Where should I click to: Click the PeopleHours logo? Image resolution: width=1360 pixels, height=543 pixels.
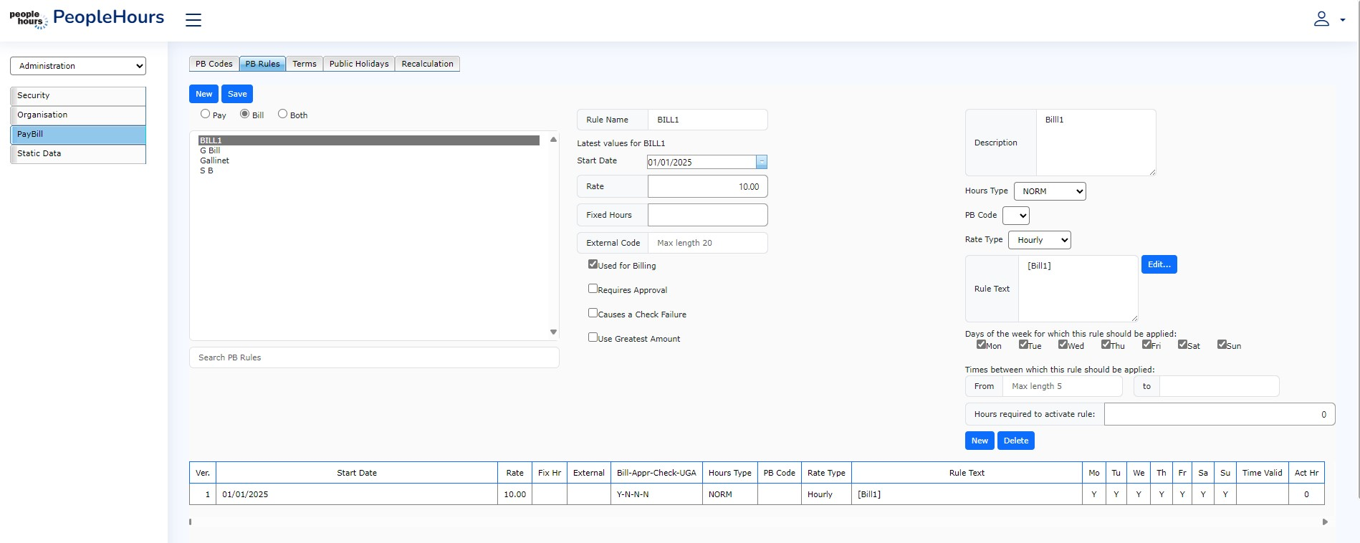[x=87, y=18]
